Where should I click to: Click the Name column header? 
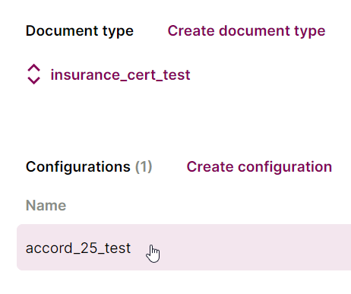tap(46, 205)
